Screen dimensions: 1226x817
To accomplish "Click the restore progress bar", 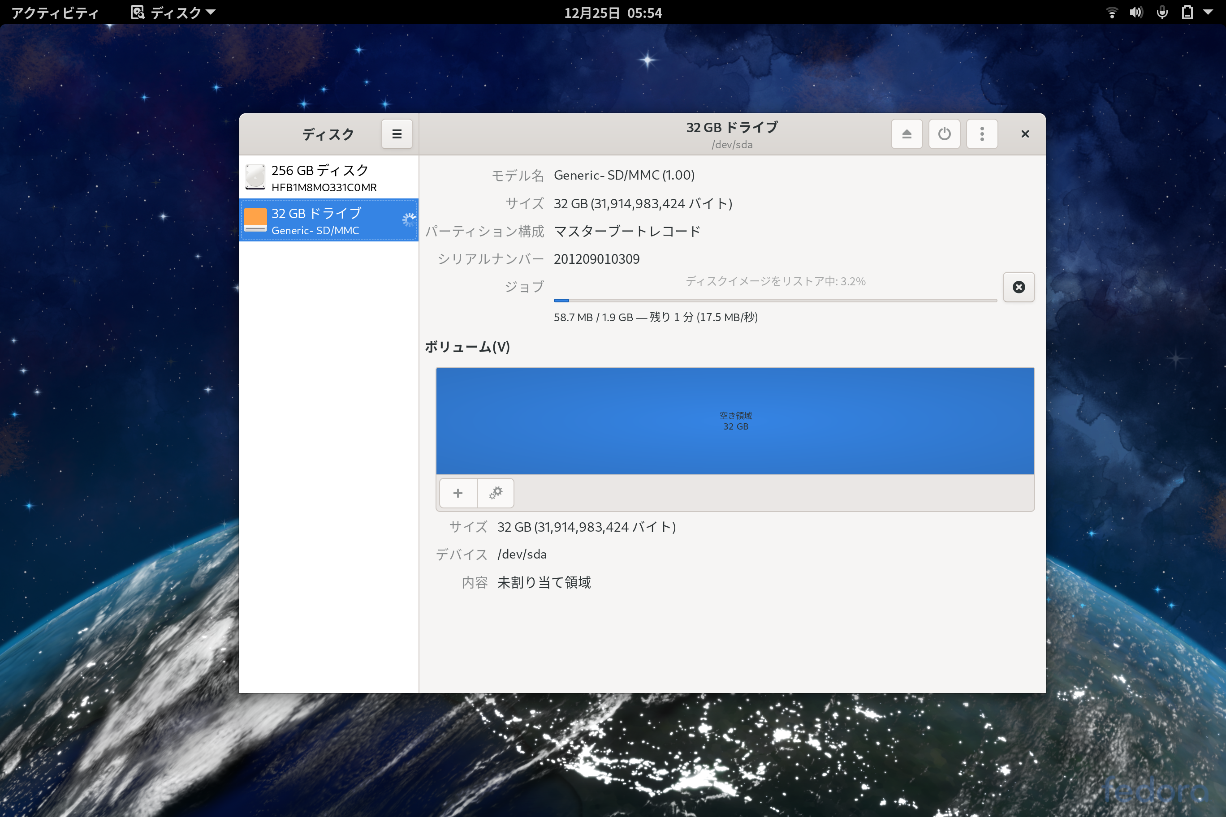I will click(x=775, y=301).
